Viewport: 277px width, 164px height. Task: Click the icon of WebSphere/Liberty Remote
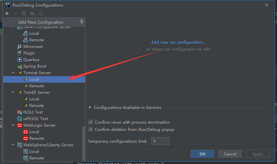pos(26,158)
